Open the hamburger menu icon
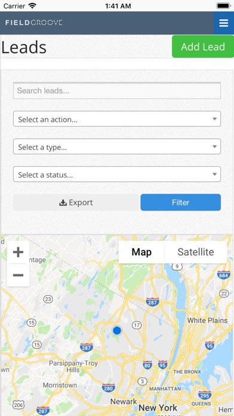 tap(224, 23)
